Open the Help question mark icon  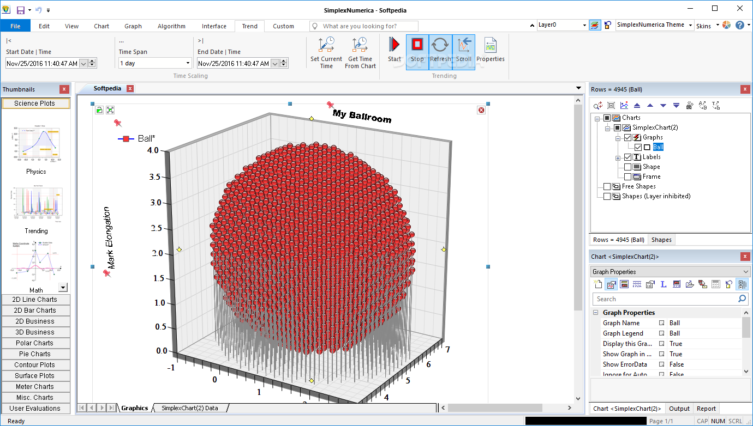(740, 25)
